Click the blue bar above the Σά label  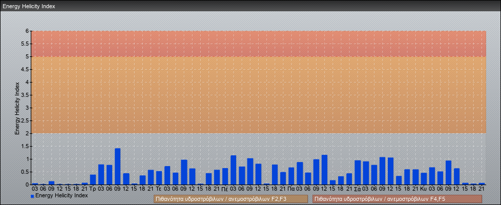tap(358, 173)
